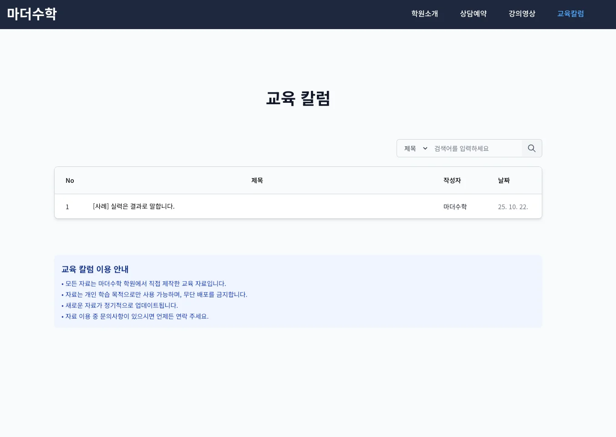Click the 교육 칼럼 page heading
The width and height of the screenshot is (616, 437).
(x=298, y=98)
